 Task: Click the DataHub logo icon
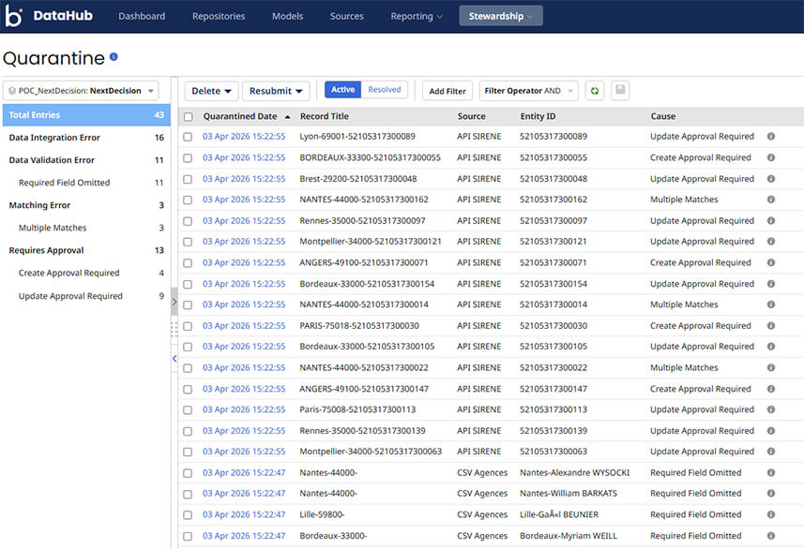click(x=14, y=15)
